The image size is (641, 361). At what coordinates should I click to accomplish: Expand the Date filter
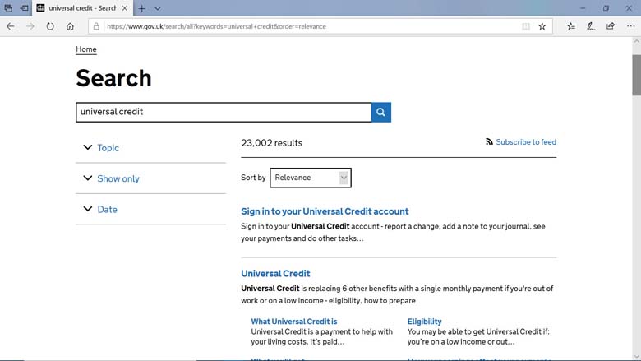[x=107, y=210]
